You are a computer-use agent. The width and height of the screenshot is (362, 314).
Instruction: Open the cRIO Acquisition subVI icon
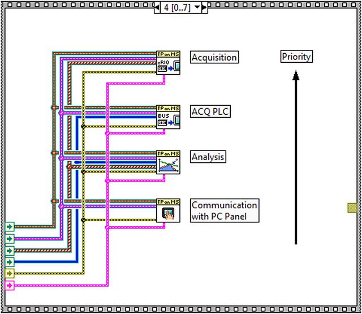point(168,63)
